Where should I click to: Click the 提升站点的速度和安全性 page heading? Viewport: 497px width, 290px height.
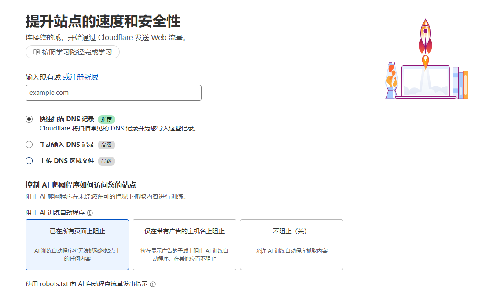(x=103, y=21)
